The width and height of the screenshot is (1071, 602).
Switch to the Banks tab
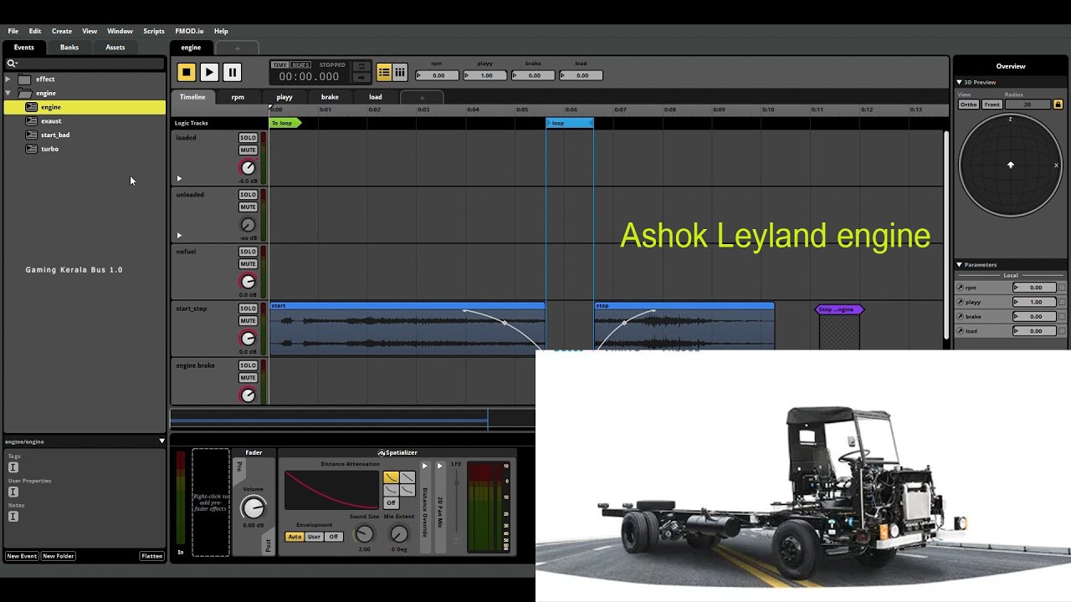pyautogui.click(x=69, y=48)
